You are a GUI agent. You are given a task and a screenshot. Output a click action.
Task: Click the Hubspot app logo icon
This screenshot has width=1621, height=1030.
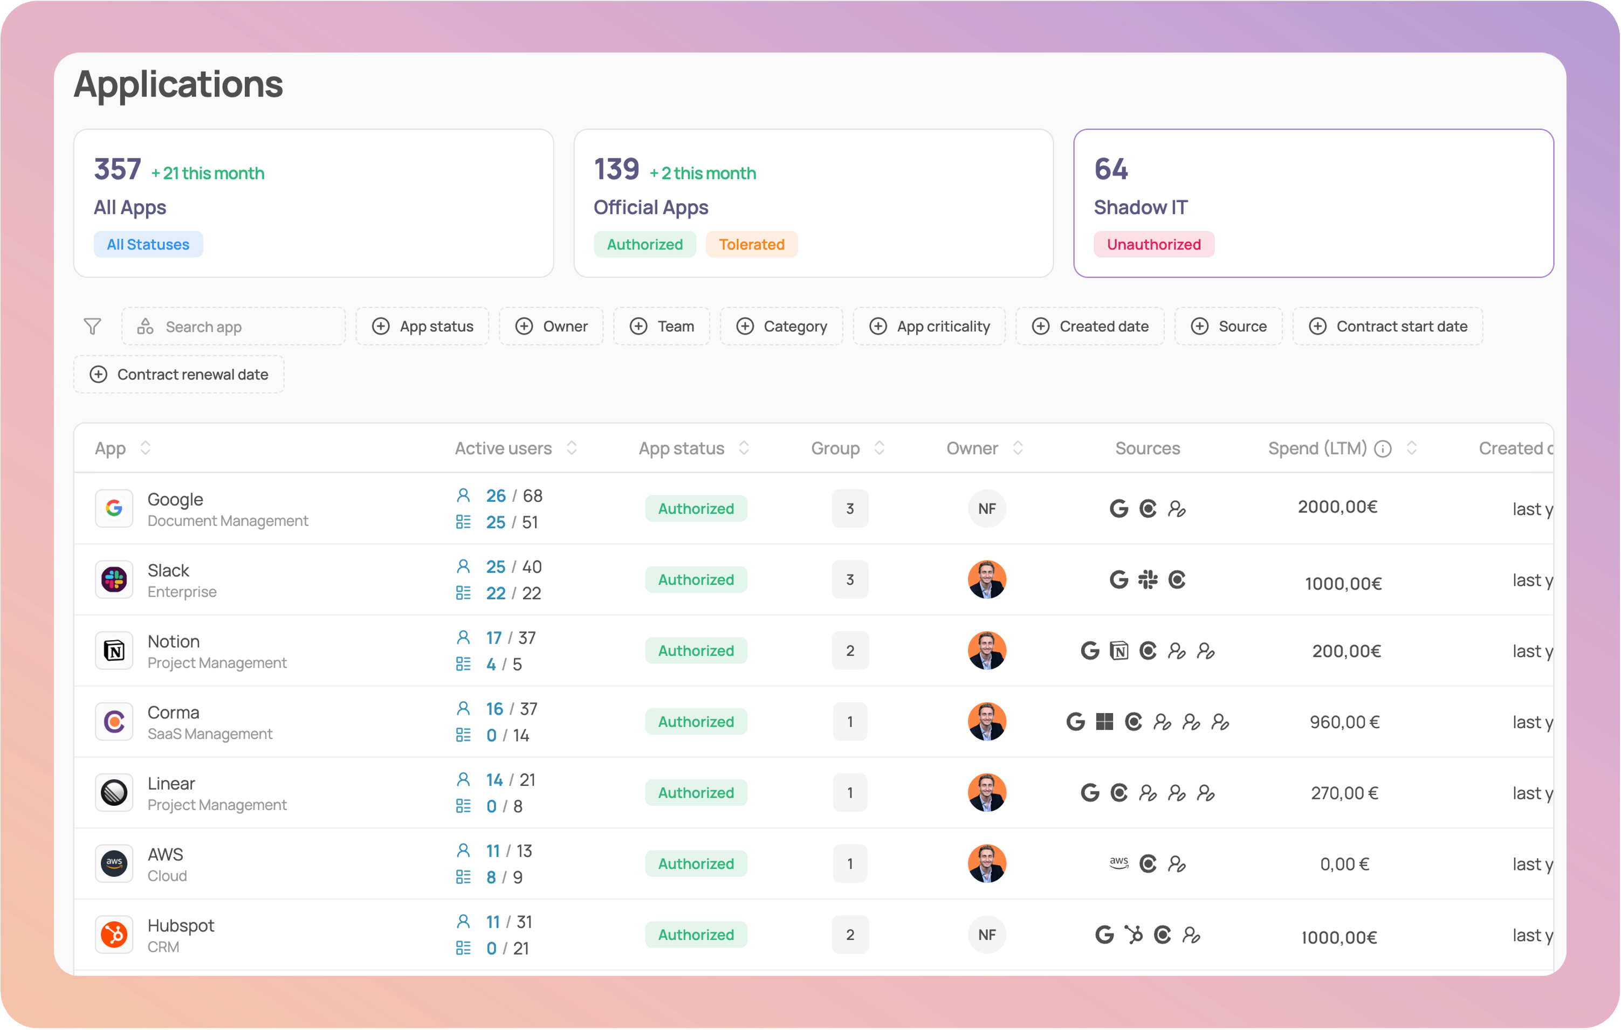pyautogui.click(x=114, y=935)
